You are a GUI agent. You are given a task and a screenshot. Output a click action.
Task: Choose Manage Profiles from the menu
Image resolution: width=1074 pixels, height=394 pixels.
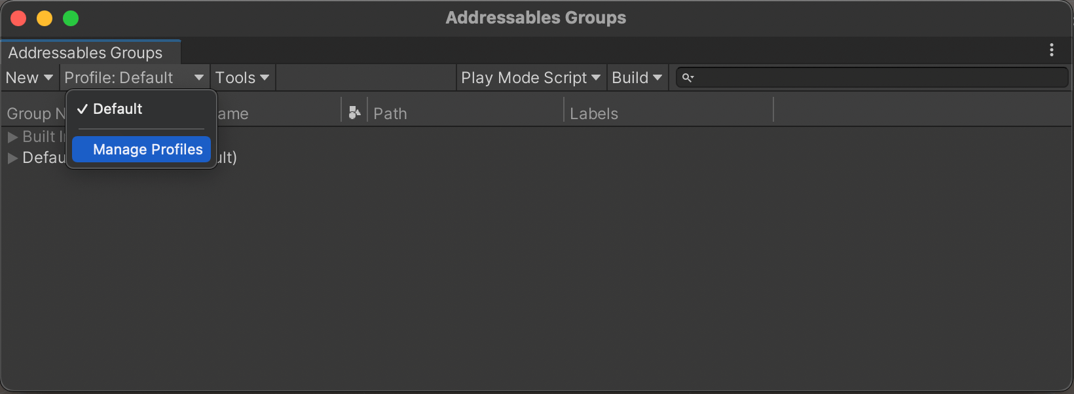coord(141,149)
